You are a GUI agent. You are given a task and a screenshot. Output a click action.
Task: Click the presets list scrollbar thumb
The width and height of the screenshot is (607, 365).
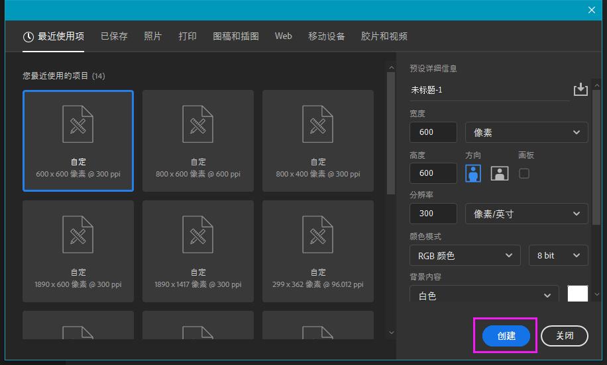point(391,134)
